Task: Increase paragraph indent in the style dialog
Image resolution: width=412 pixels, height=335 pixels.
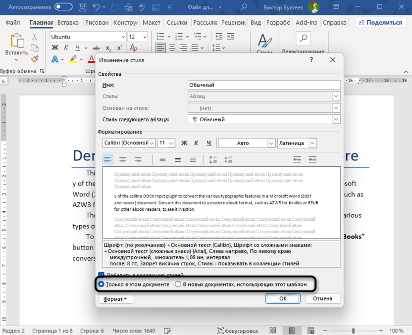Action: (312, 159)
